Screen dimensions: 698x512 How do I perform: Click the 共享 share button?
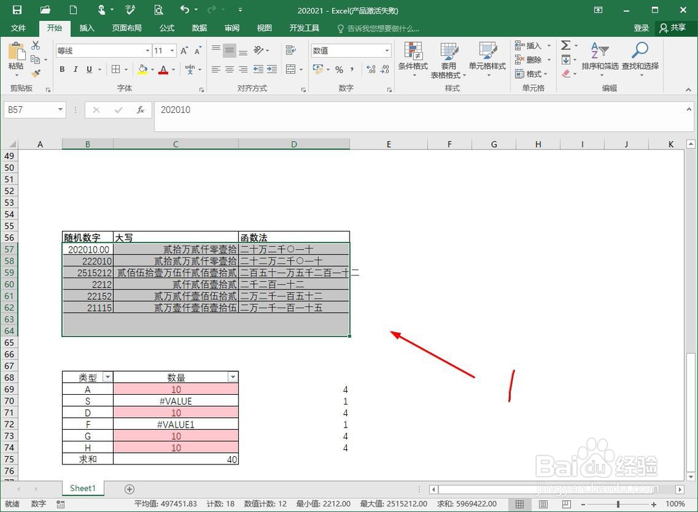[x=673, y=28]
